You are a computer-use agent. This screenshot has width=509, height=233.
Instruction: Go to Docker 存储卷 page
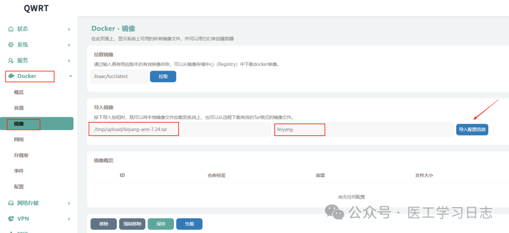(21, 155)
